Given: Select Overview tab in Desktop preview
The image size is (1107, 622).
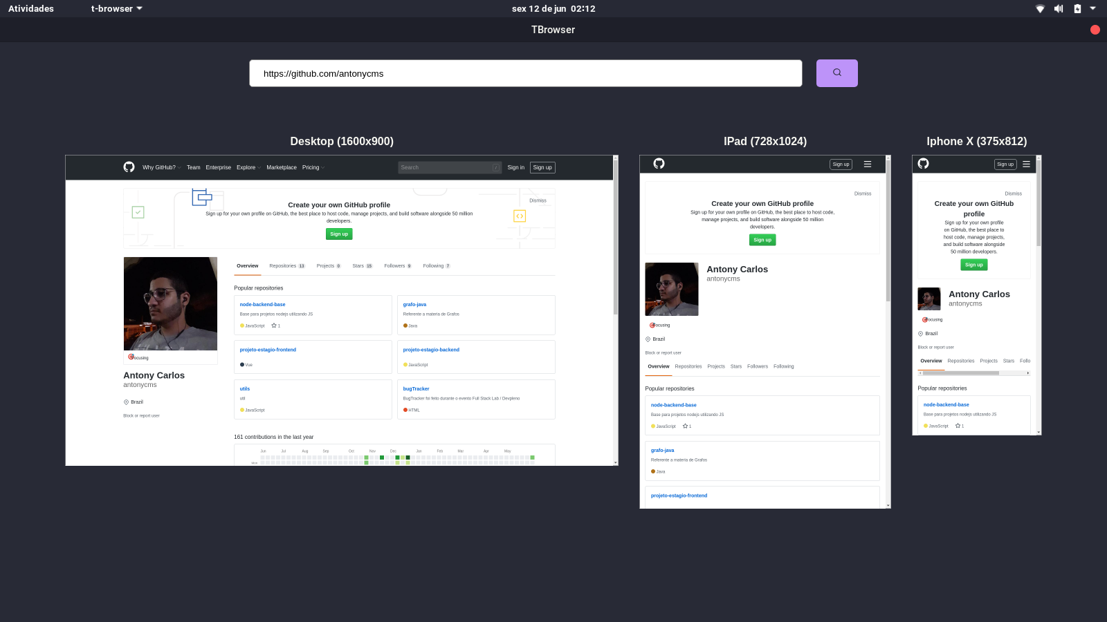Looking at the screenshot, I should [247, 266].
